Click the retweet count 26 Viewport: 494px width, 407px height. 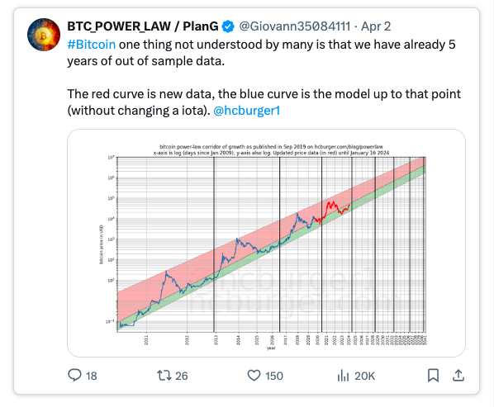pyautogui.click(x=182, y=376)
